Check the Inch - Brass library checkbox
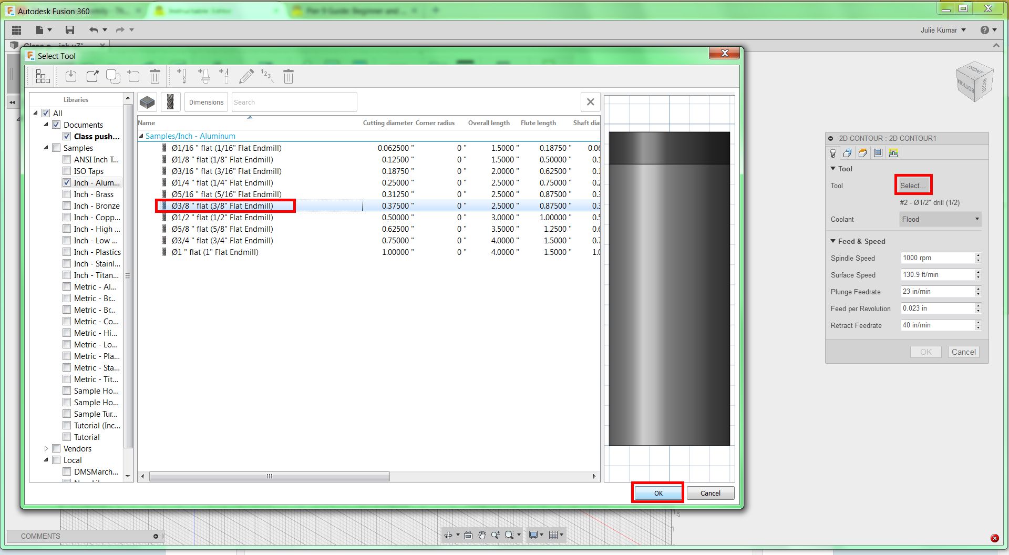The width and height of the screenshot is (1009, 555). (x=67, y=194)
